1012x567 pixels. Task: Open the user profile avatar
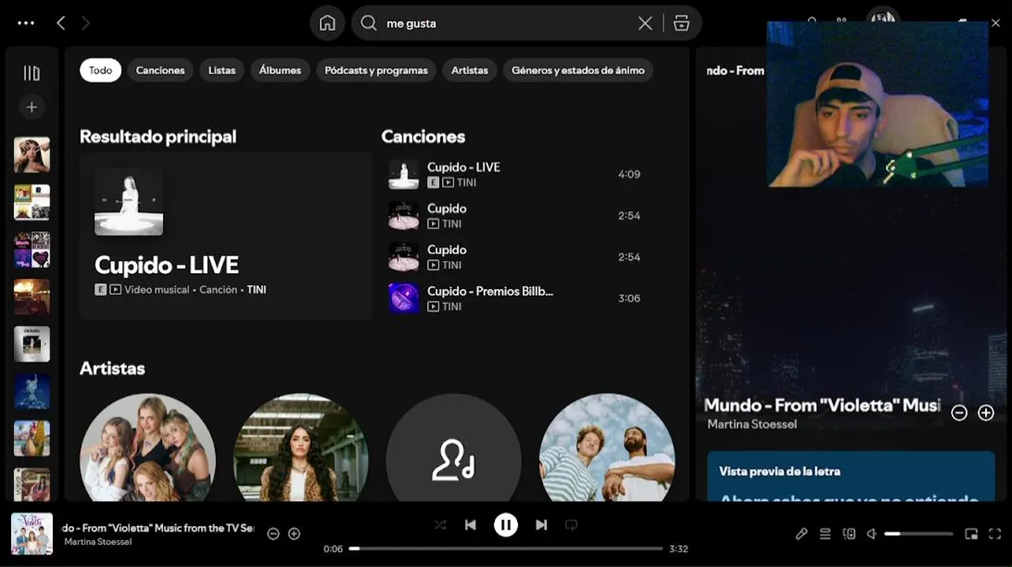coord(883,14)
